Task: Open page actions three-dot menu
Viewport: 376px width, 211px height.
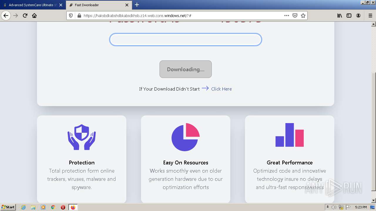Action: coord(287,16)
